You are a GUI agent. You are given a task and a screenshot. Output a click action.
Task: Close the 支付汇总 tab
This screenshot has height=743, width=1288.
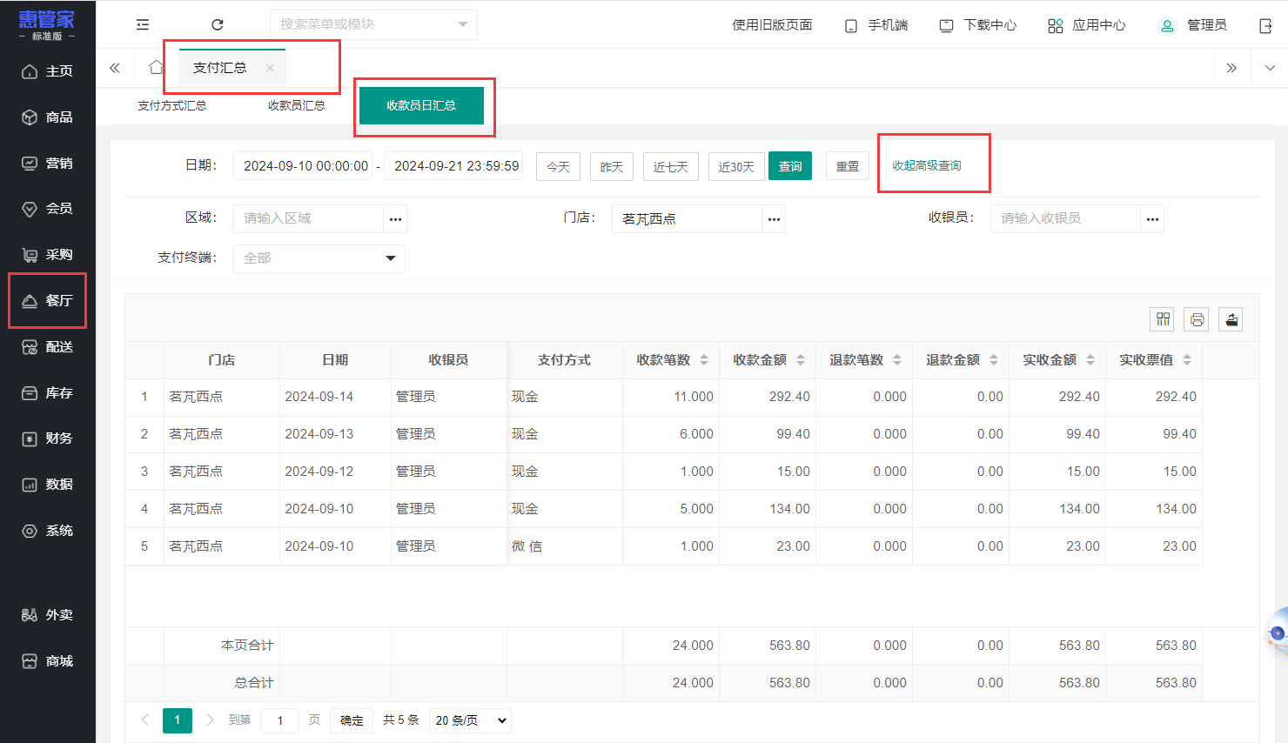[x=271, y=68]
